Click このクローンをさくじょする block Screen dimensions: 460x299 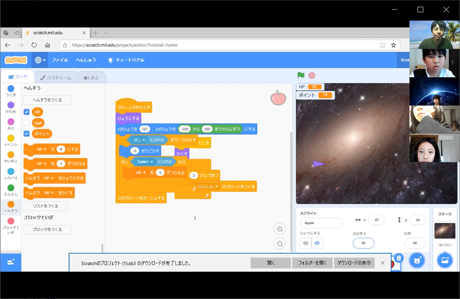click(141, 198)
